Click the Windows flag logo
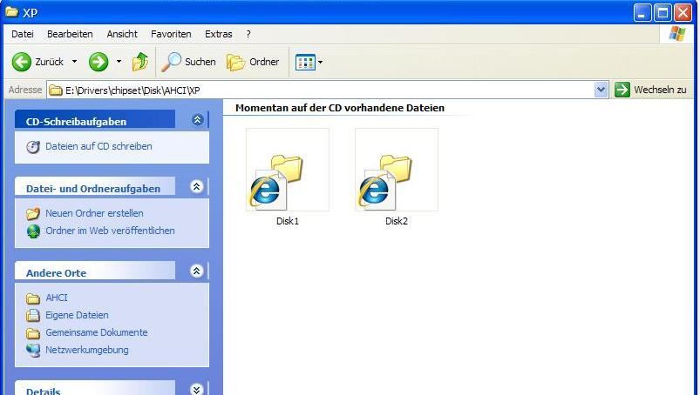 click(676, 34)
